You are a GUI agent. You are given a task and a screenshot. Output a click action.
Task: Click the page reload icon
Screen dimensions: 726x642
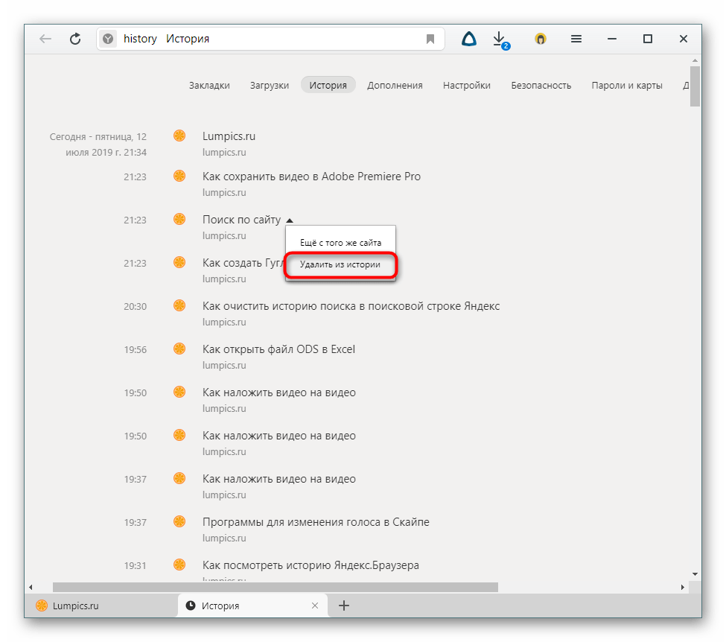click(x=75, y=39)
